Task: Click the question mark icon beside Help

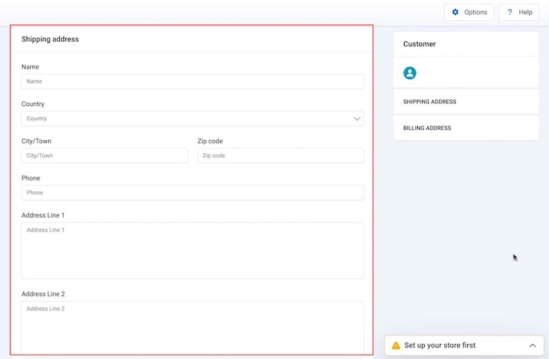Action: 509,12
